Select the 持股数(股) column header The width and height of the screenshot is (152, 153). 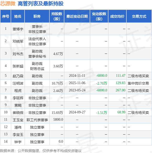click(57, 16)
